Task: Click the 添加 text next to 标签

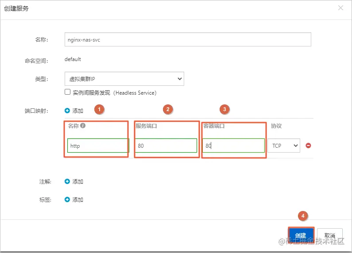Action: 77,200
